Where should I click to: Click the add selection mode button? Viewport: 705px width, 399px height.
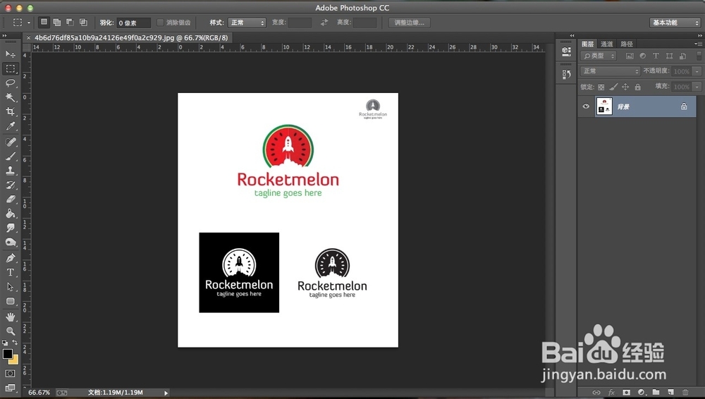[x=56, y=23]
